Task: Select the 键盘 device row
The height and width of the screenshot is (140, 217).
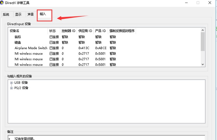Action: (18, 43)
